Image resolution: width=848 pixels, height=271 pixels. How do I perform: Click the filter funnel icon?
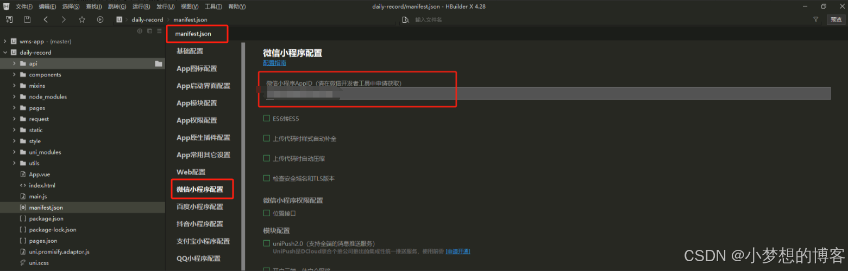click(815, 20)
